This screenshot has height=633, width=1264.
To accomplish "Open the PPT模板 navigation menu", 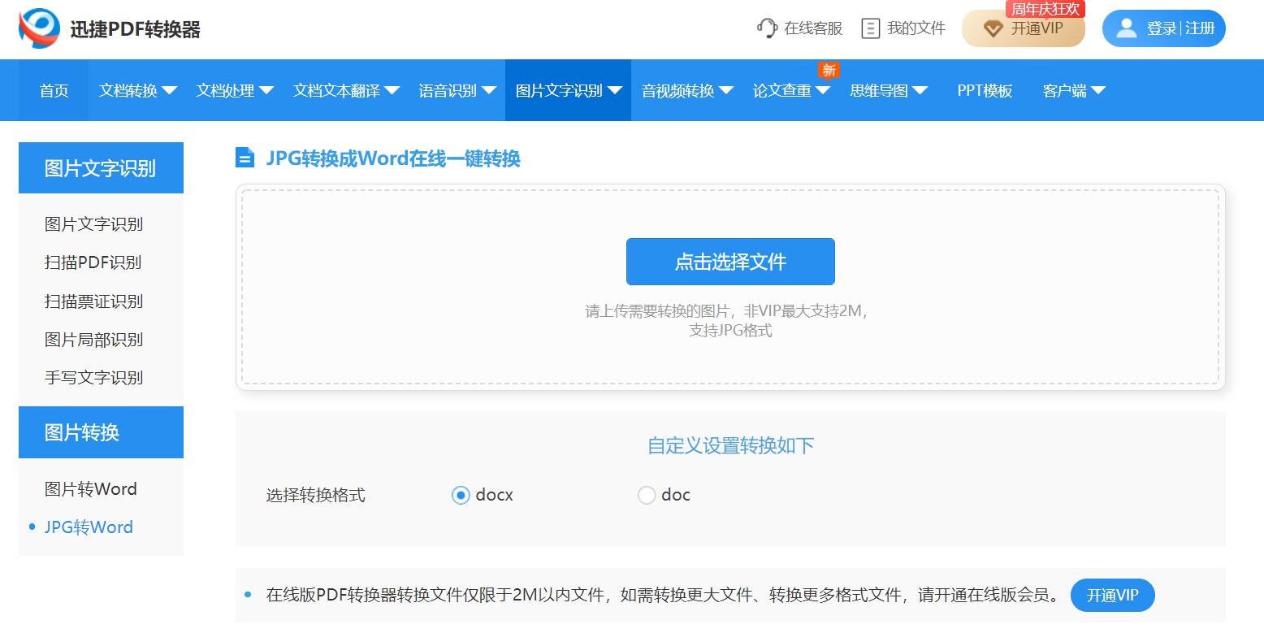I will (x=984, y=90).
